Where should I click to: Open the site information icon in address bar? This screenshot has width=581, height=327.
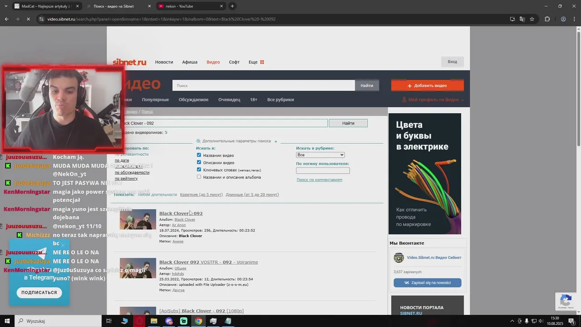[x=41, y=19]
